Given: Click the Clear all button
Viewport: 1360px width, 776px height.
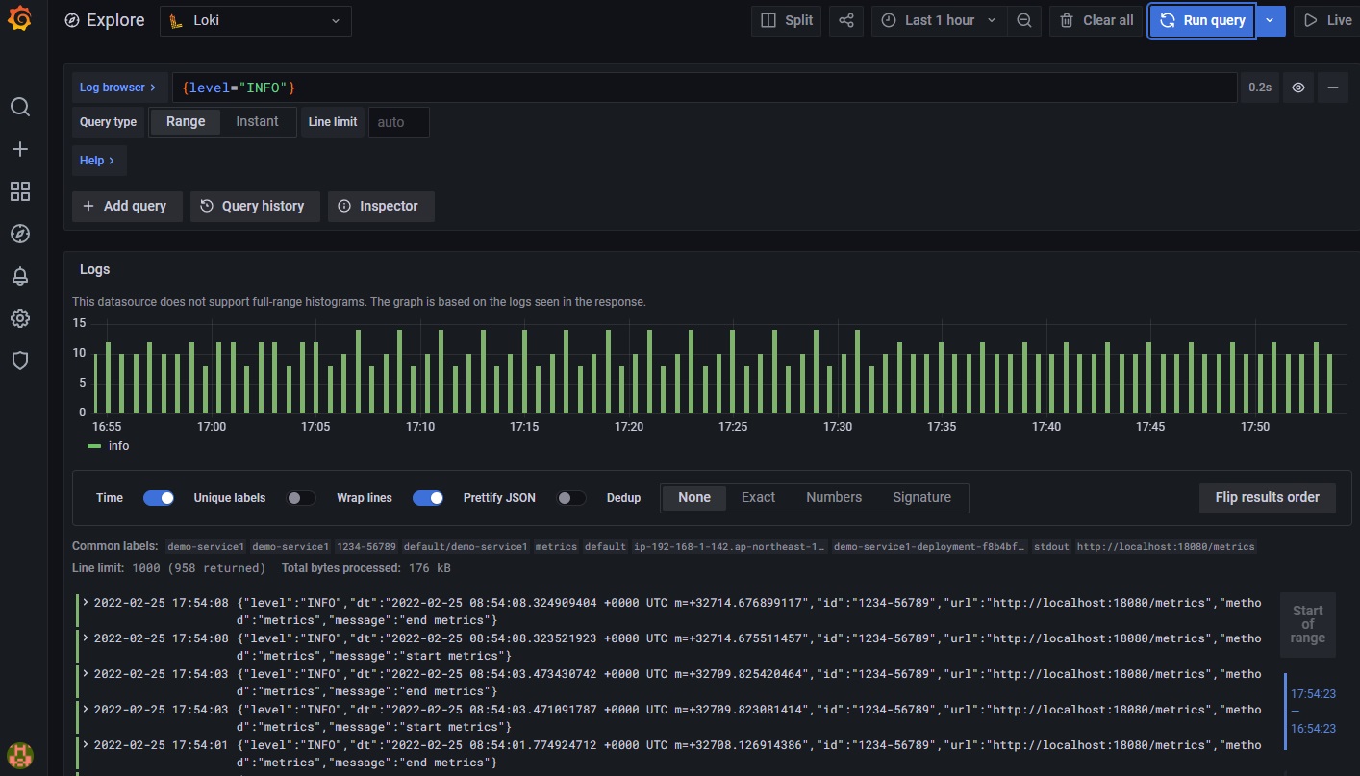Looking at the screenshot, I should (1096, 20).
